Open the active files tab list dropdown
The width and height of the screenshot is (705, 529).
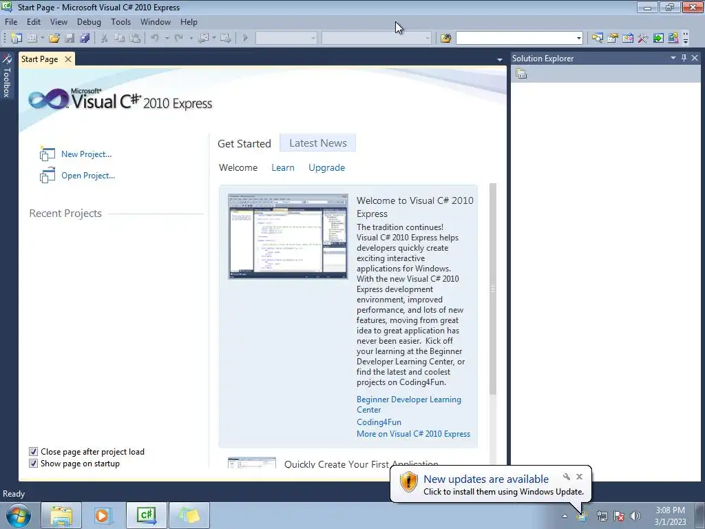(x=500, y=59)
